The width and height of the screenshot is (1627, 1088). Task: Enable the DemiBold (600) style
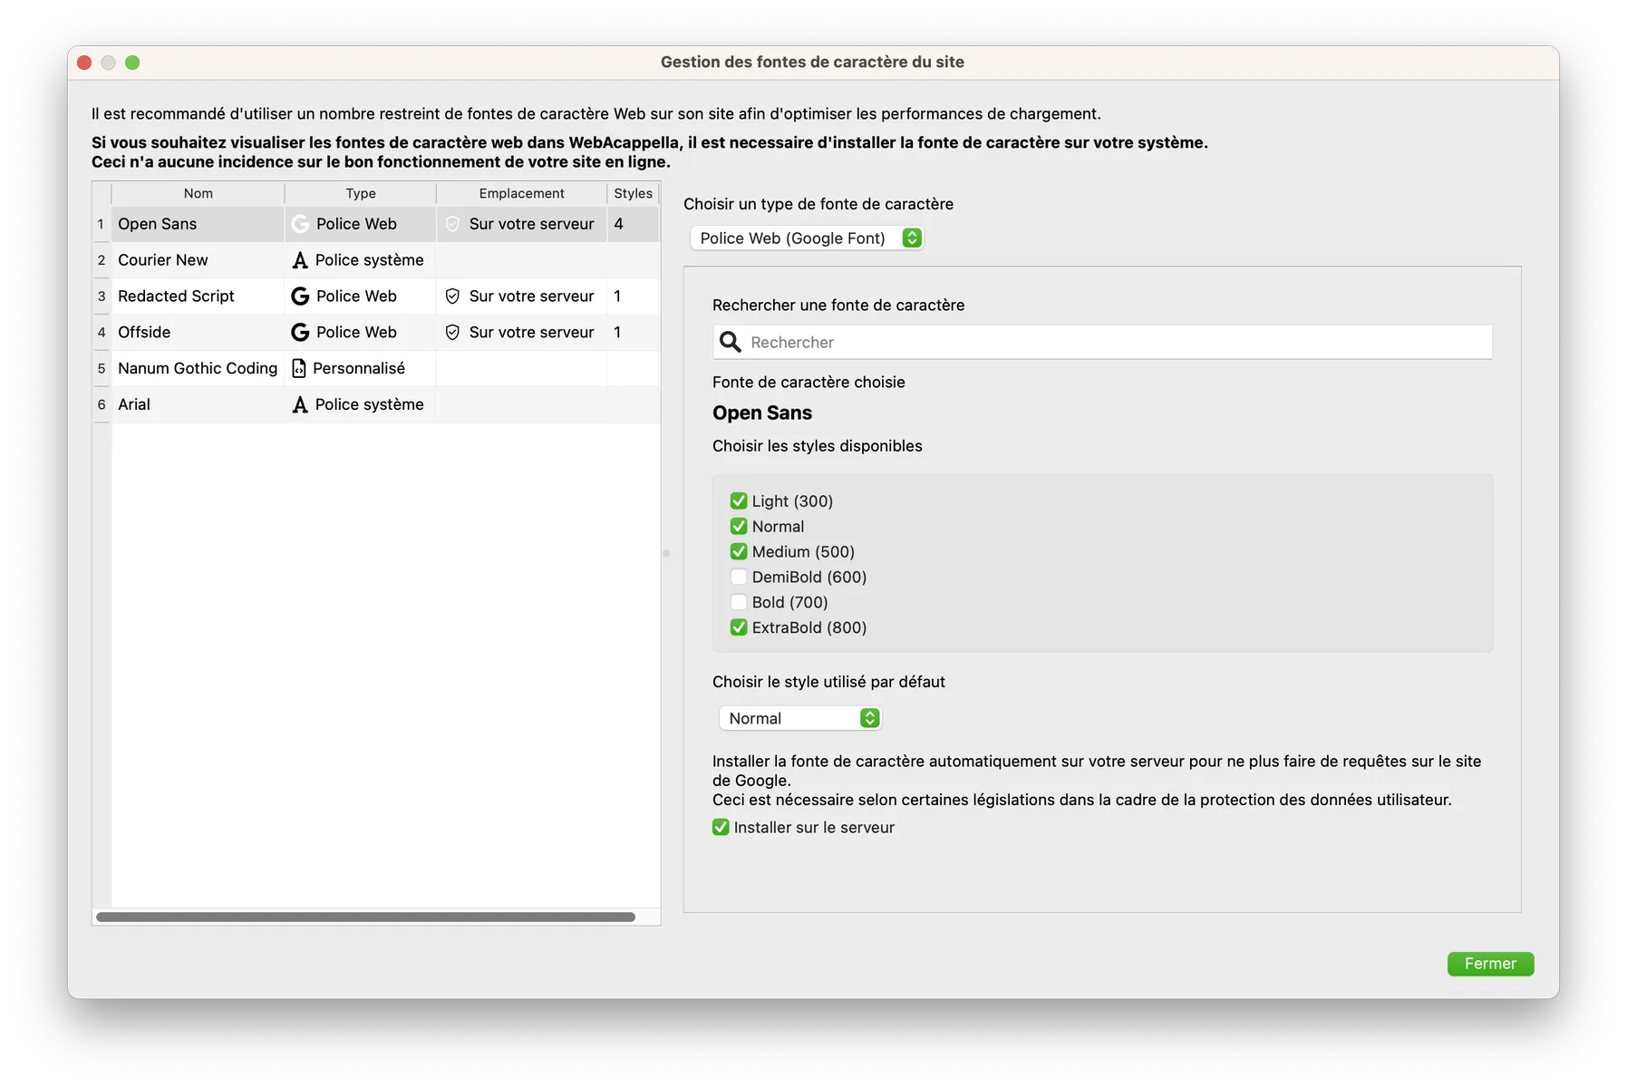click(739, 578)
